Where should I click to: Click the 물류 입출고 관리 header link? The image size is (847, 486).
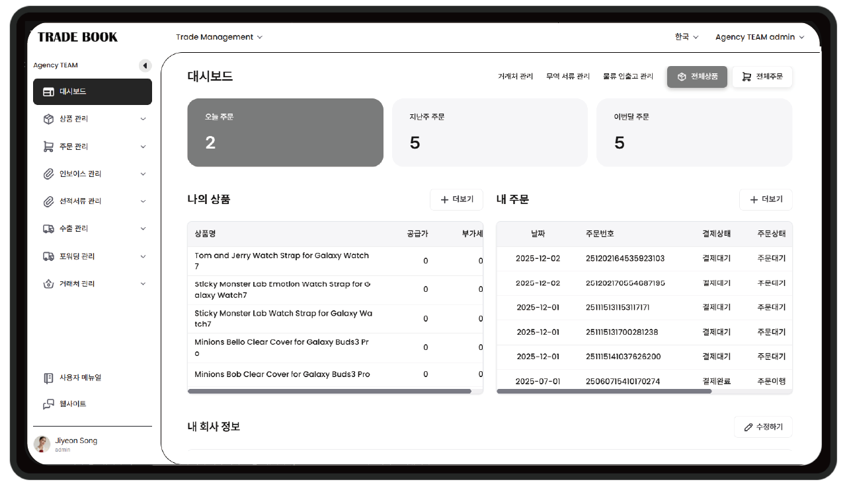pyautogui.click(x=628, y=77)
